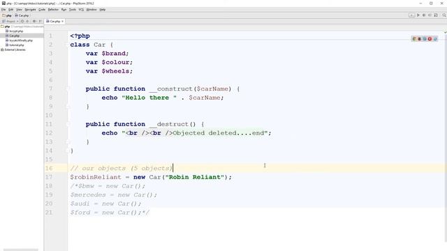This screenshot has width=447, height=251.
Task: Select bcrypt.php in project tree
Action: 14,31
